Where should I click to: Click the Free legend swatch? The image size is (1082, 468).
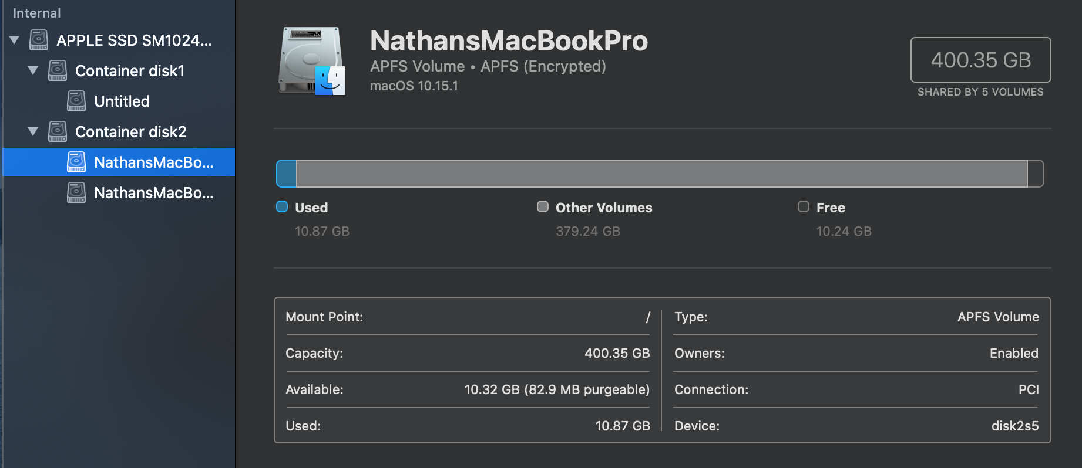click(804, 206)
